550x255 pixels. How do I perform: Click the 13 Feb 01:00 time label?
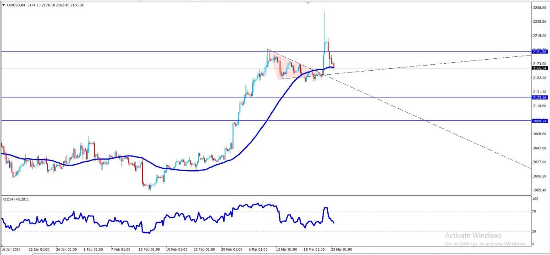click(x=149, y=249)
